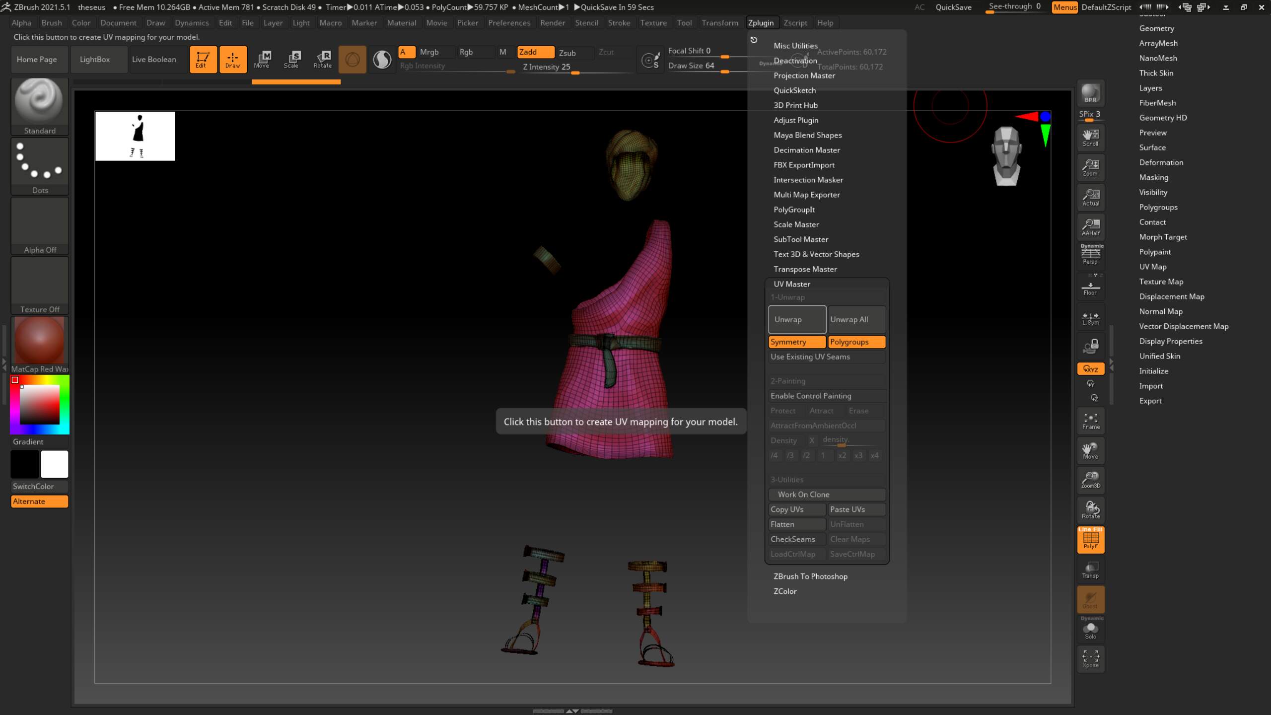
Task: Pick a color in the color picker
Action: 40,404
